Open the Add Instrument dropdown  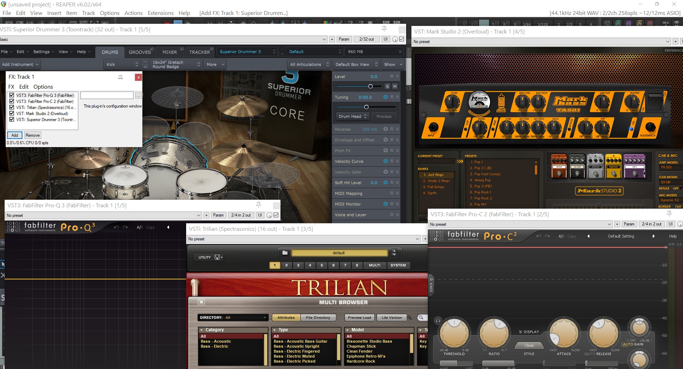(20, 64)
